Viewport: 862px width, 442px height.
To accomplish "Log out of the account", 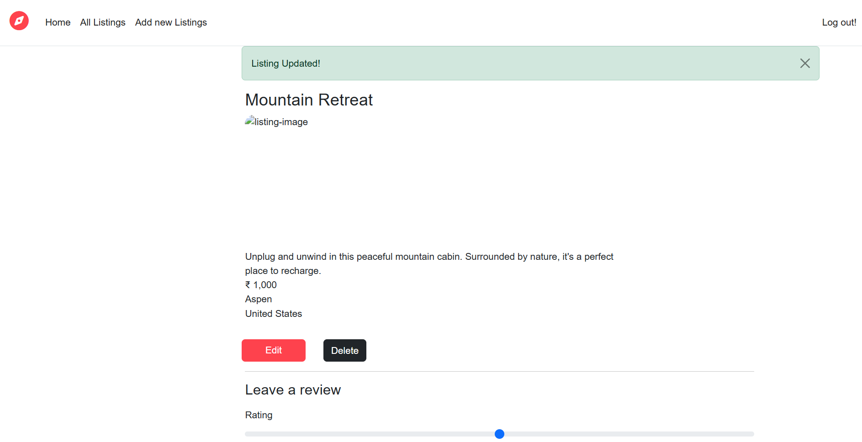I will tap(839, 22).
